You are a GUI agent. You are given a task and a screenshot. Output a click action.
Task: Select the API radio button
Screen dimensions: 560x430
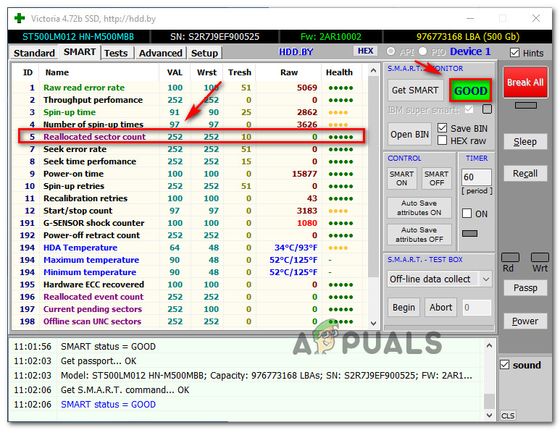click(390, 51)
